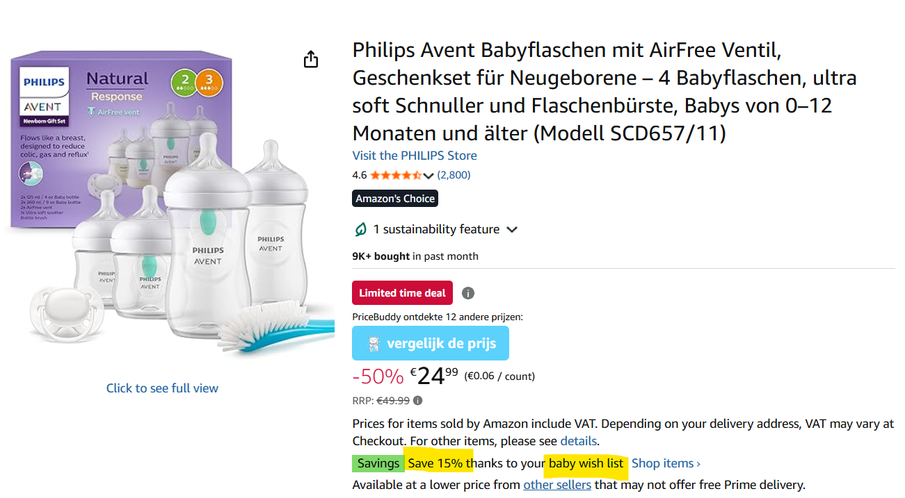Follow the Shop items link
The width and height of the screenshot is (905, 498).
coord(662,463)
